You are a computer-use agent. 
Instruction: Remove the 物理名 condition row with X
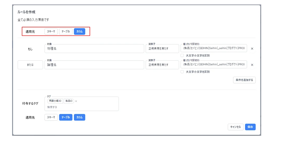(252, 49)
